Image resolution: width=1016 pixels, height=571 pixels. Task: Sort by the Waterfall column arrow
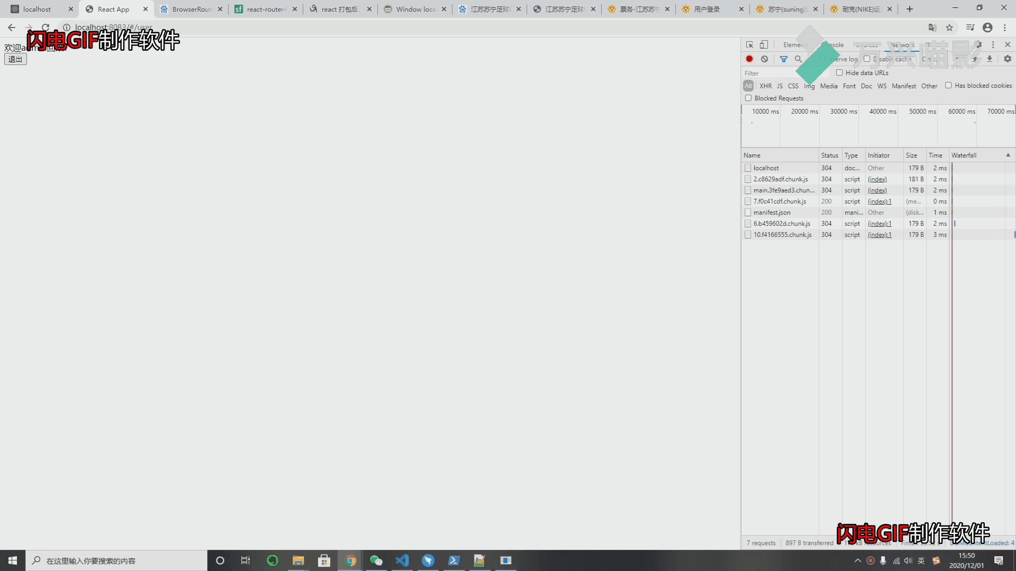point(1008,155)
